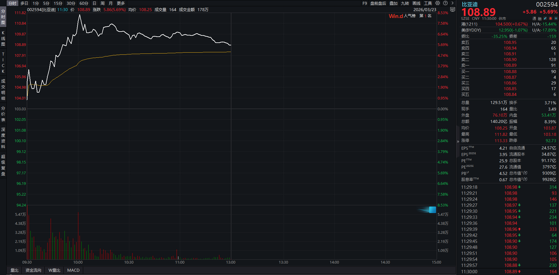Switch to 60分 timeframe tab
The height and width of the screenshot is (275, 559).
pyautogui.click(x=84, y=3)
